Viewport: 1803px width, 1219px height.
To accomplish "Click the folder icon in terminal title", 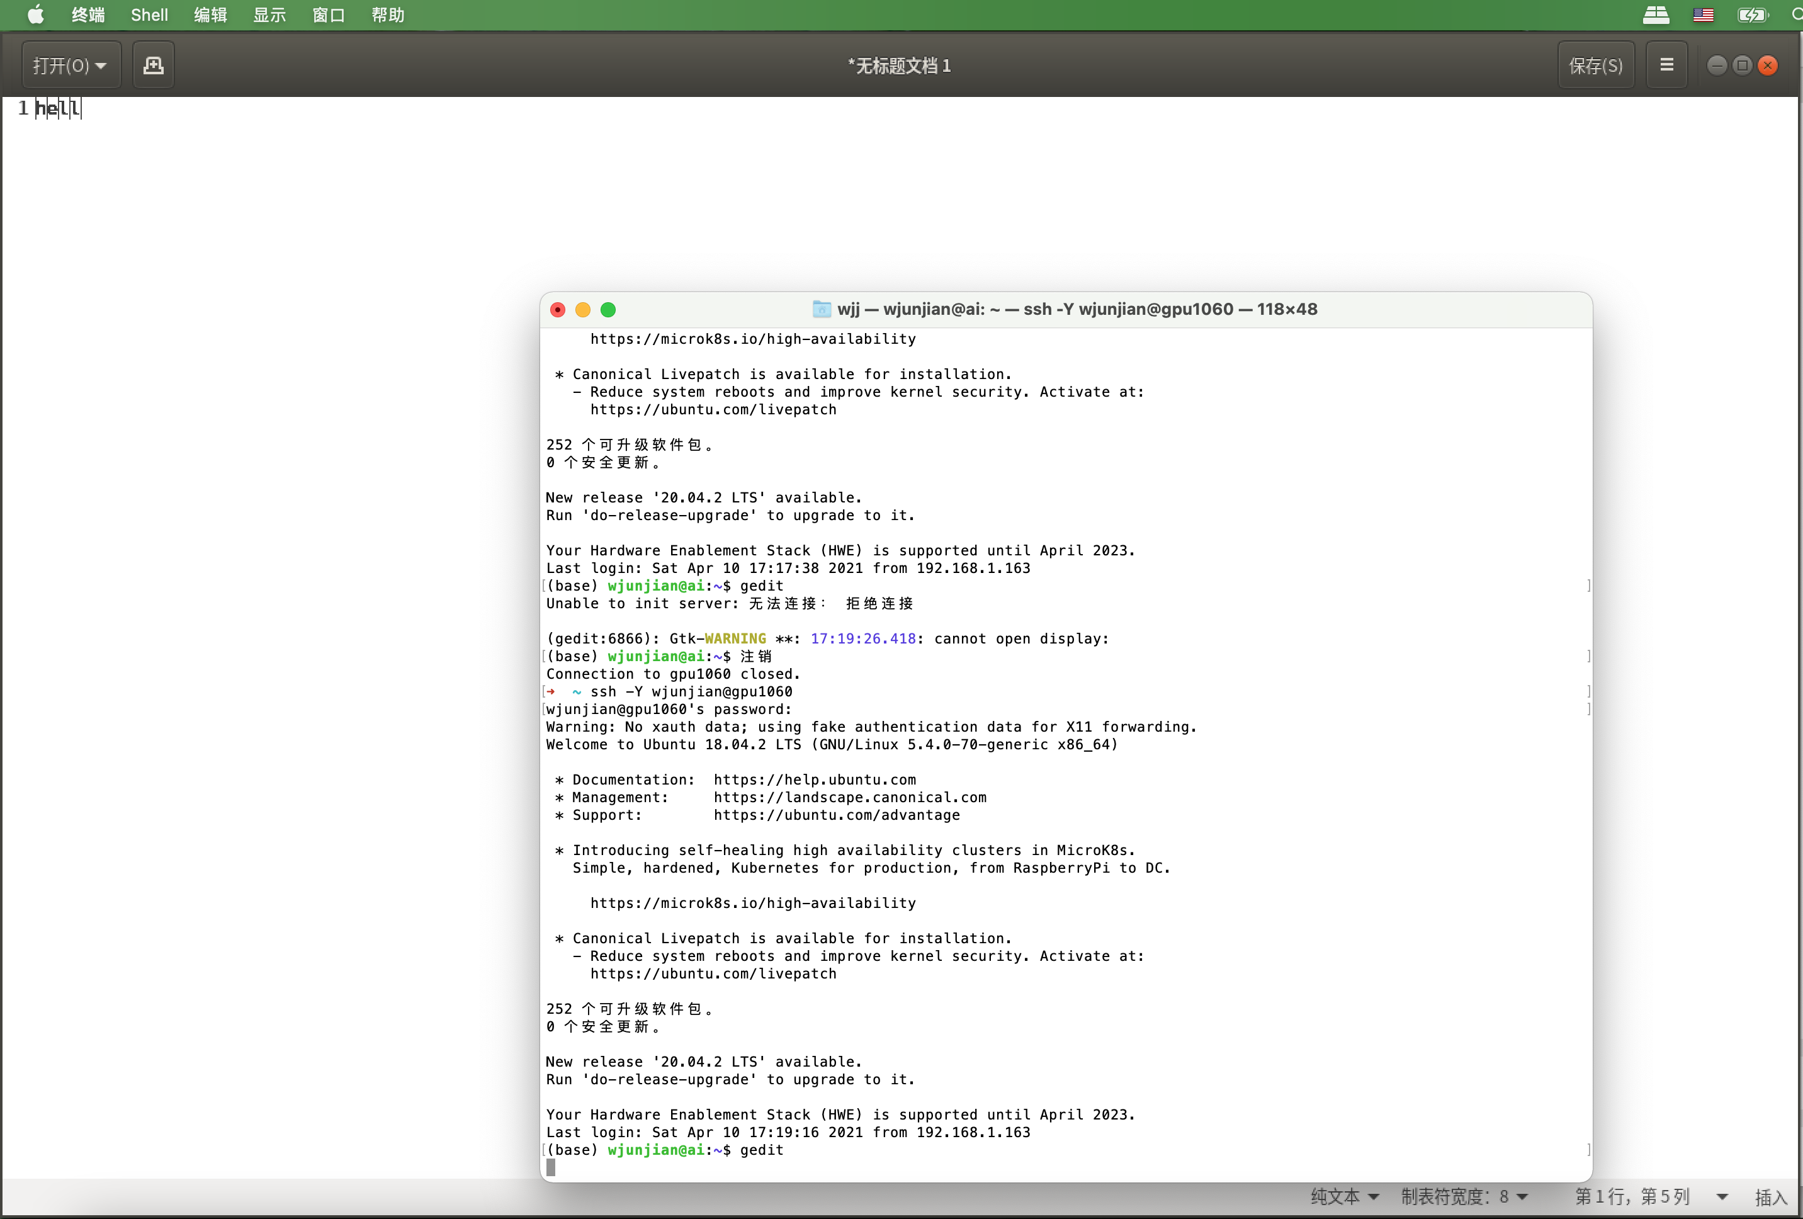I will pyautogui.click(x=822, y=310).
